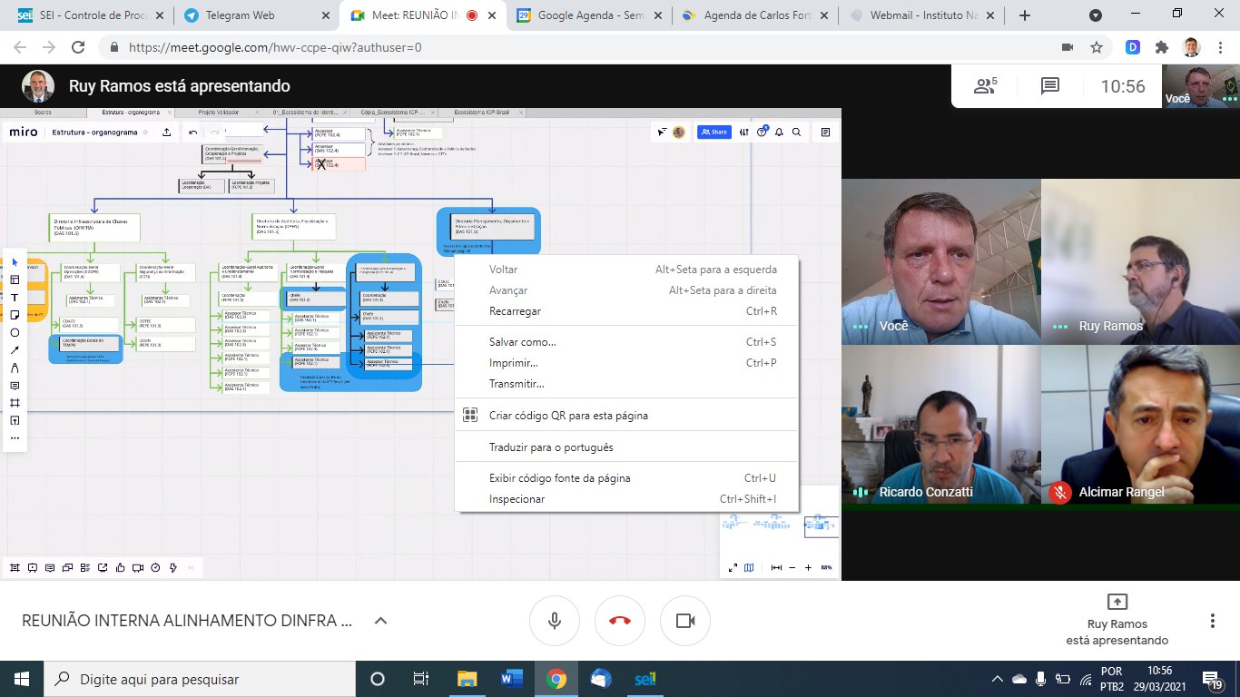Open Word from the Windows taskbar
The width and height of the screenshot is (1240, 697).
512,679
